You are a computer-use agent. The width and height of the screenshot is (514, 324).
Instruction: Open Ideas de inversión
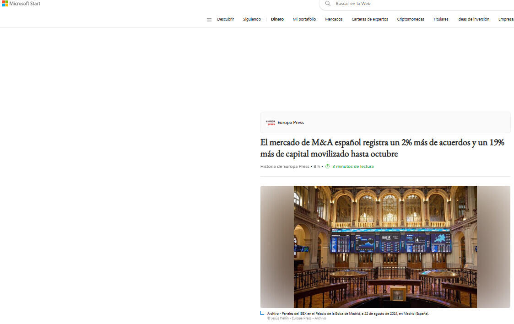(473, 19)
